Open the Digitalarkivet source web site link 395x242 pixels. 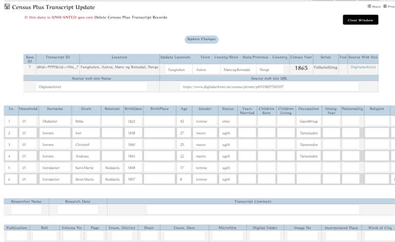[363, 67]
